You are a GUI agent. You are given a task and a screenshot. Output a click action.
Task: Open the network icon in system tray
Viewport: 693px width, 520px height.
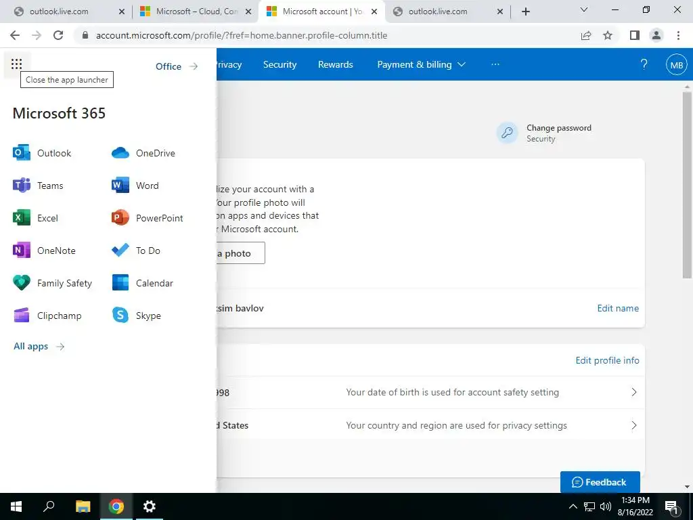[x=589, y=506]
